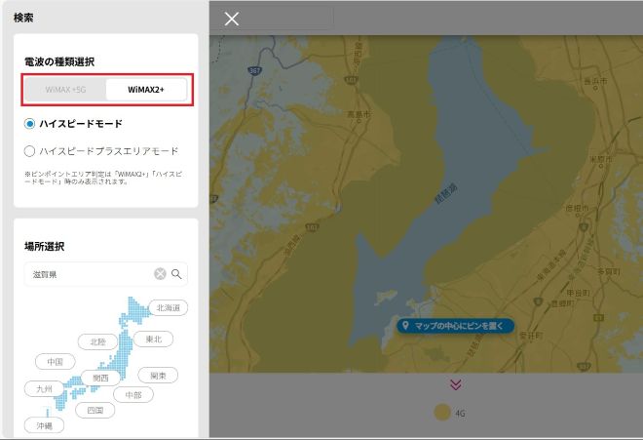Click the 豊郷町 label on map
643x440 pixels.
pyautogui.click(x=562, y=303)
